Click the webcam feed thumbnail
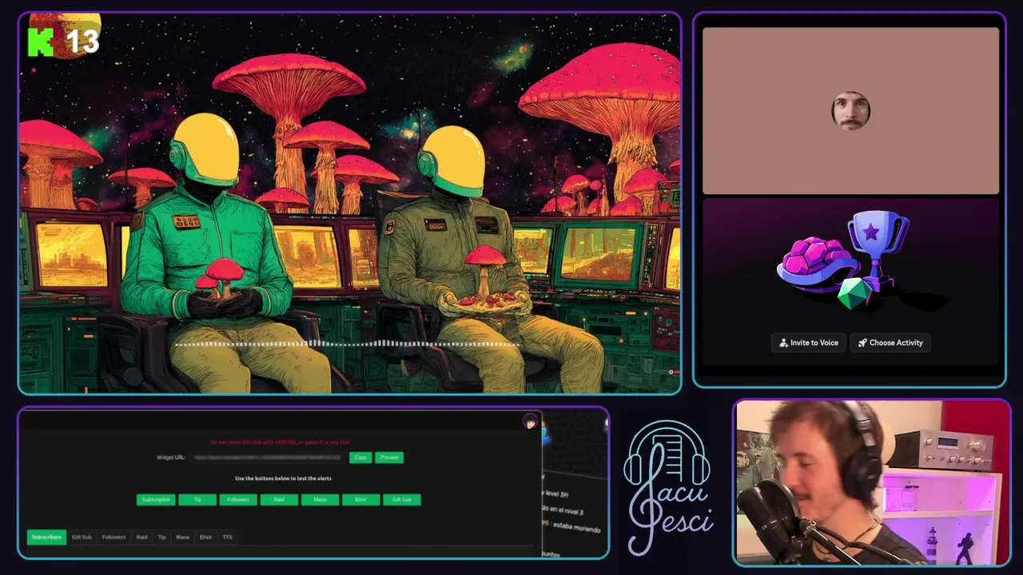The height and width of the screenshot is (575, 1023). click(x=871, y=482)
